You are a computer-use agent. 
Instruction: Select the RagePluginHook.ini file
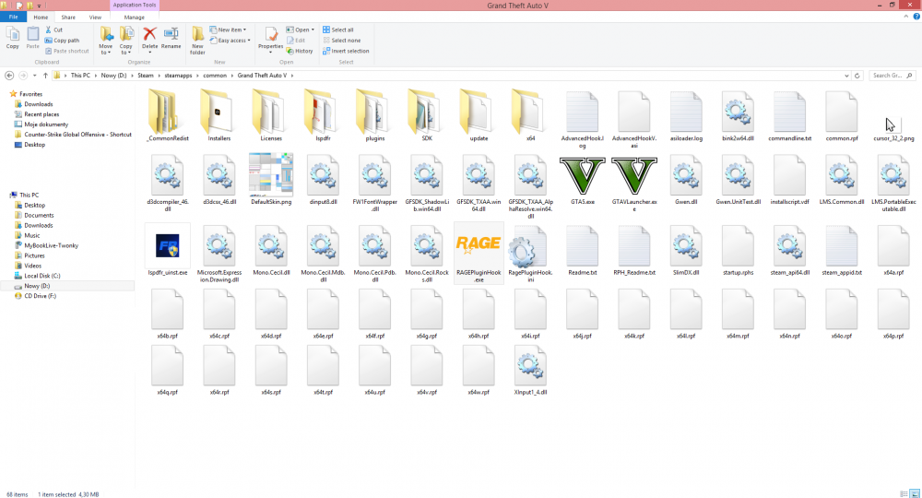(x=530, y=247)
